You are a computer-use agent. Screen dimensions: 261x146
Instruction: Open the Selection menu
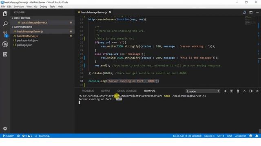click(x=19, y=6)
